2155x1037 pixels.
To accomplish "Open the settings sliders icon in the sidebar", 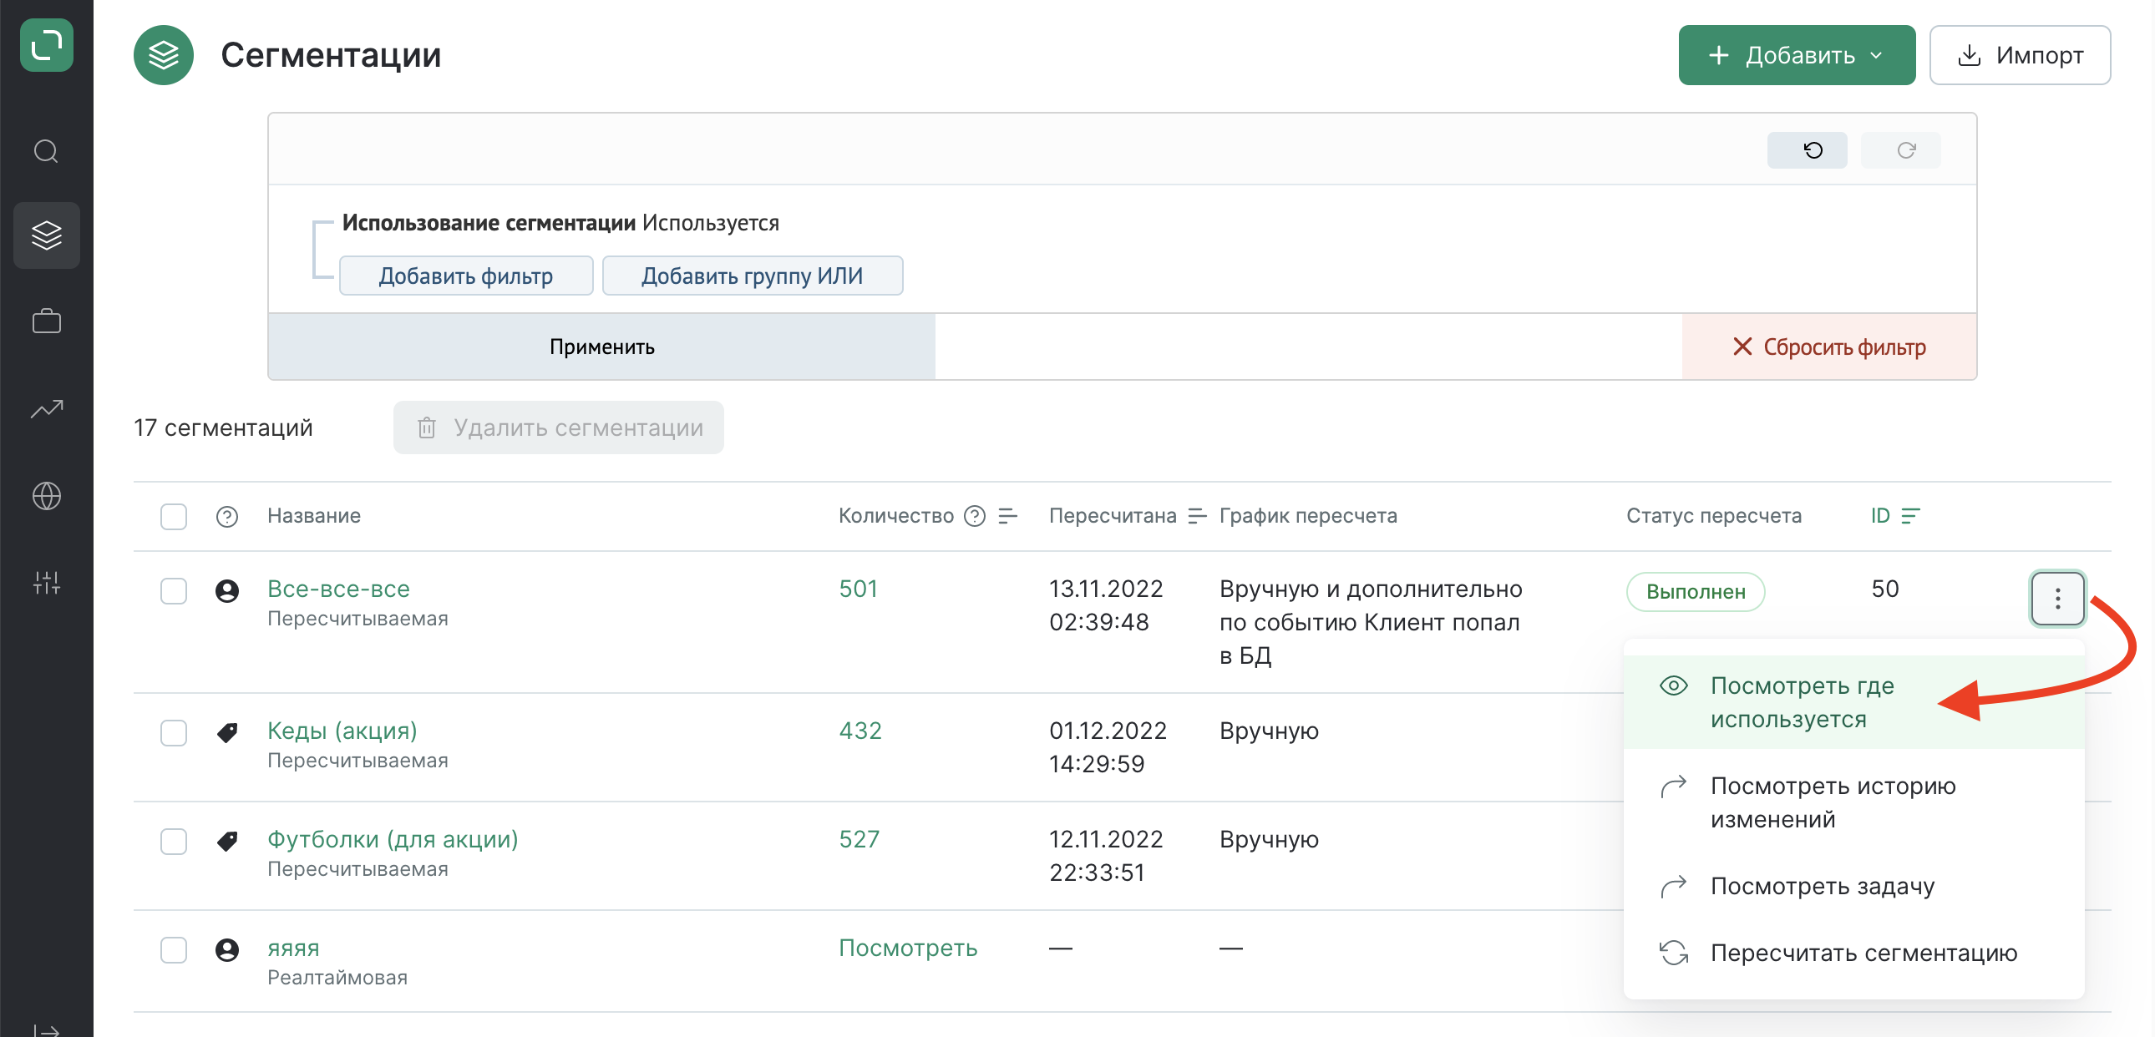I will [47, 582].
